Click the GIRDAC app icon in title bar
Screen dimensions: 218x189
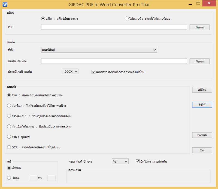pos(5,4)
